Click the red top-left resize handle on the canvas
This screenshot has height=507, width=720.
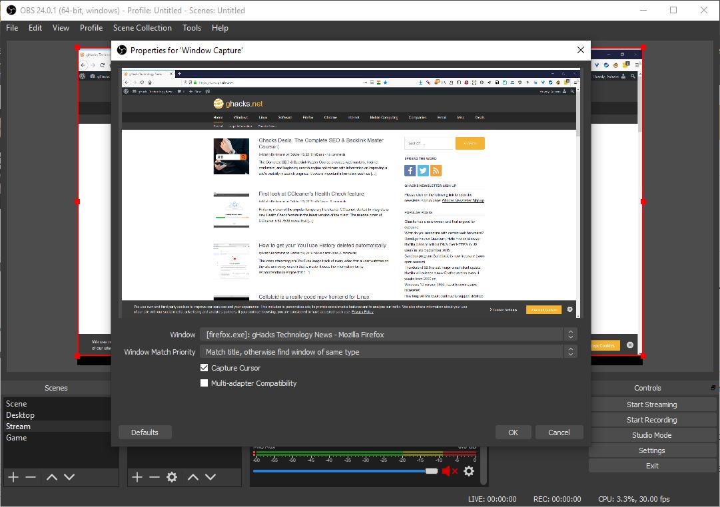pos(77,47)
